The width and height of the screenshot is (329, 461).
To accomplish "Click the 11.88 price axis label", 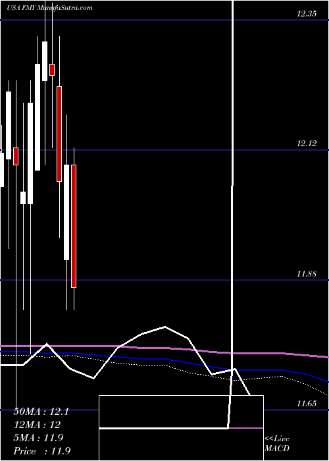I will [x=307, y=274].
